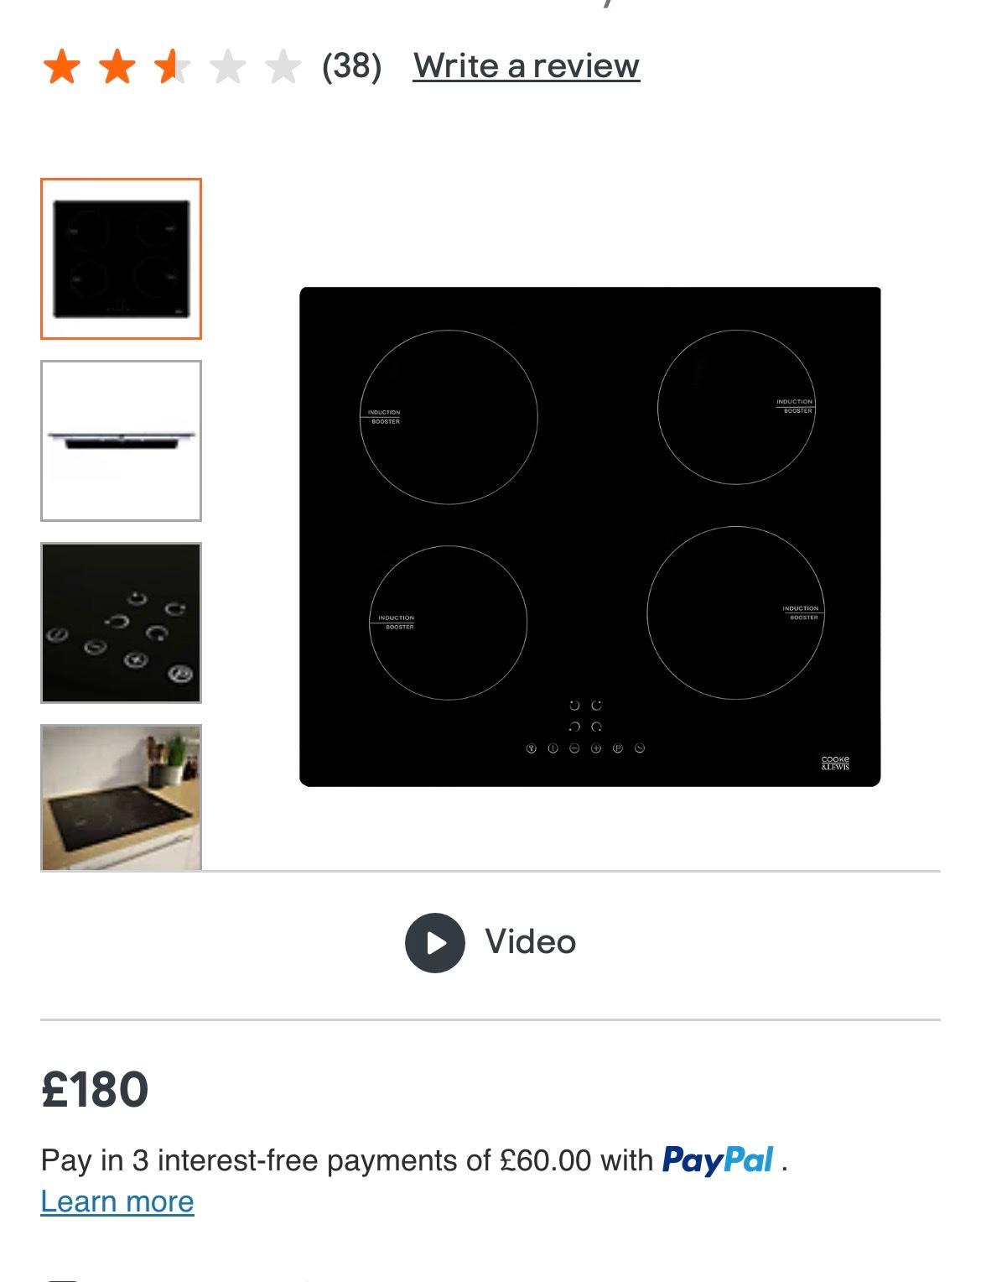Select the side-profile hob thumbnail

tap(122, 440)
